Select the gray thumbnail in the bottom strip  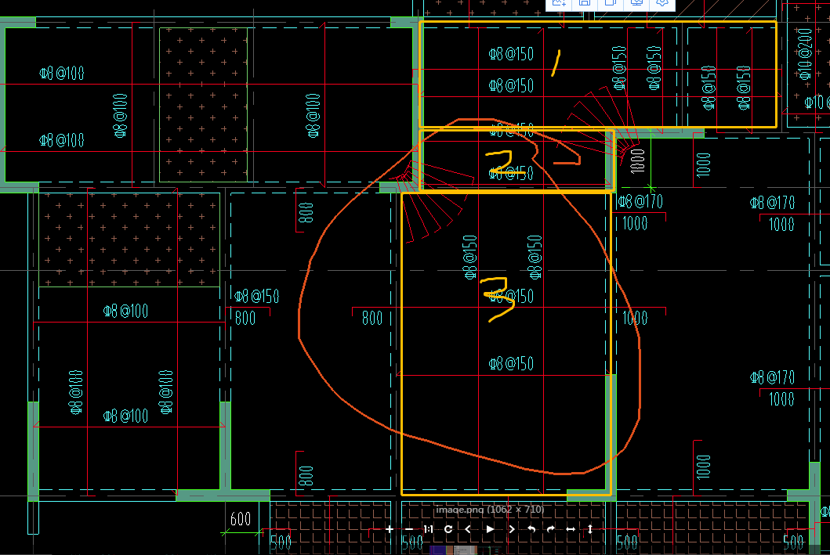(466, 550)
